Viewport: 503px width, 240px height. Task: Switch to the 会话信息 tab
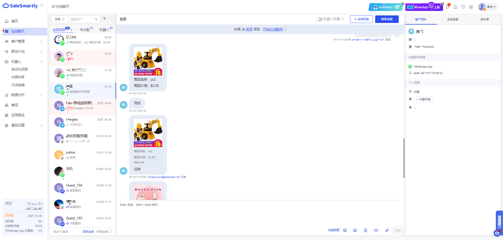[452, 19]
